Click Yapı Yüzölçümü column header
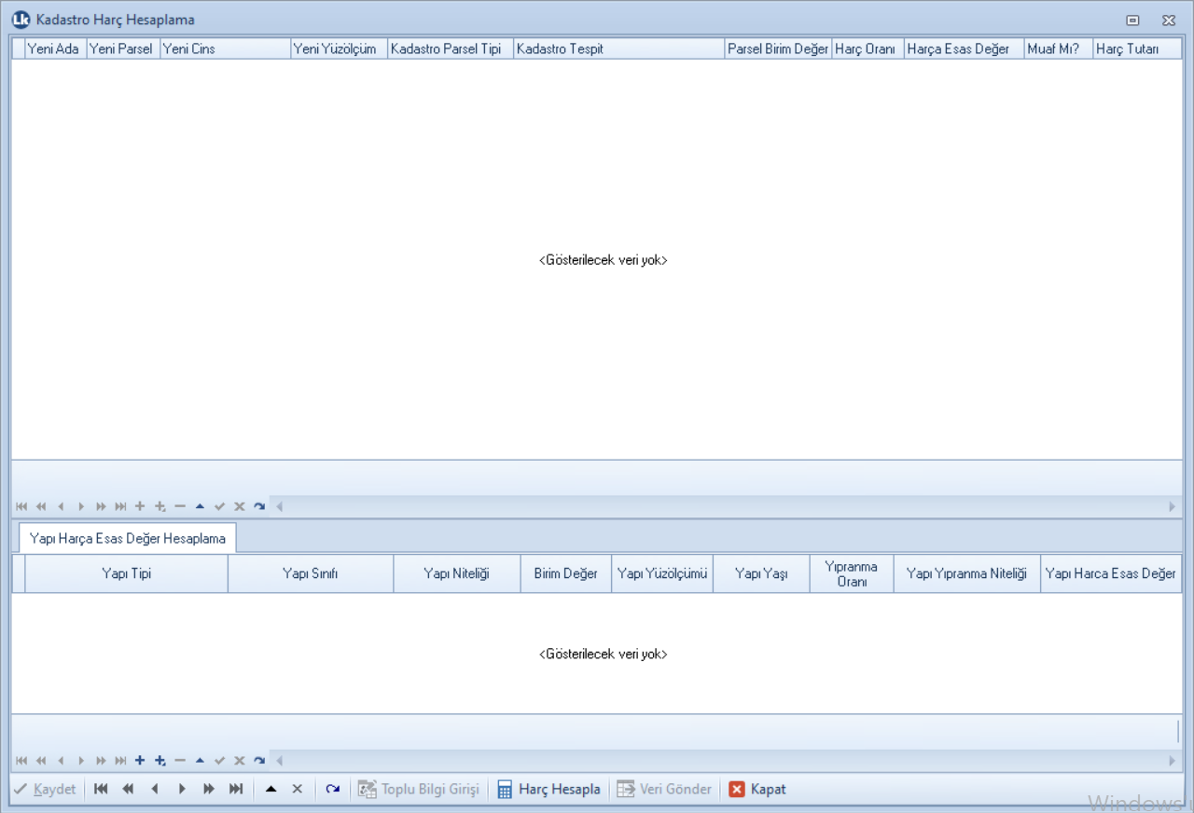 click(662, 573)
